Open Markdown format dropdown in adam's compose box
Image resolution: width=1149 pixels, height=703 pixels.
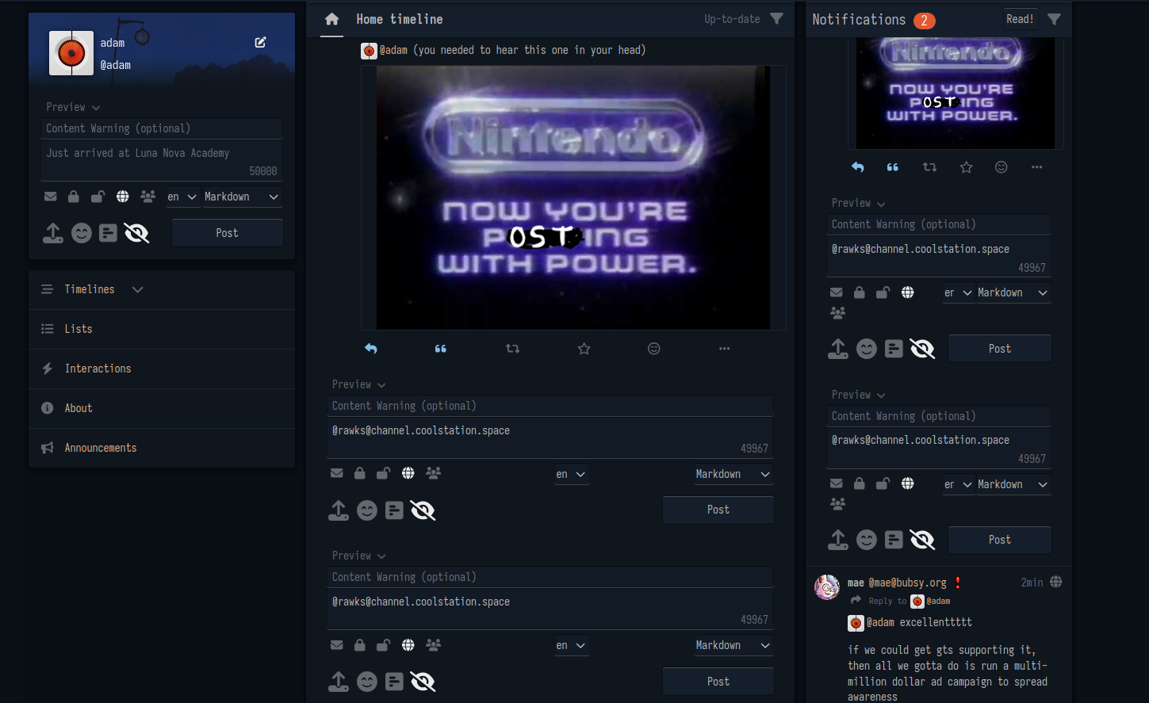tap(243, 197)
